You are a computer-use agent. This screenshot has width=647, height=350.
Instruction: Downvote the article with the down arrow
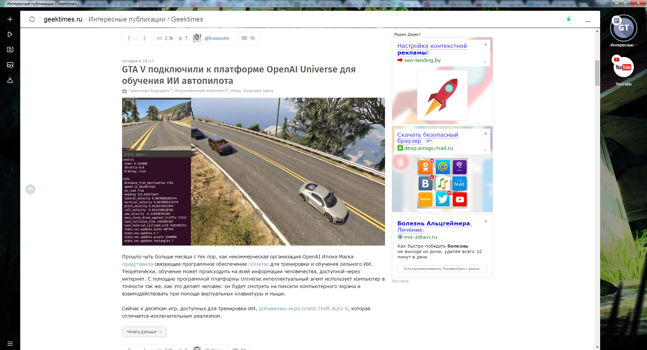144,38
